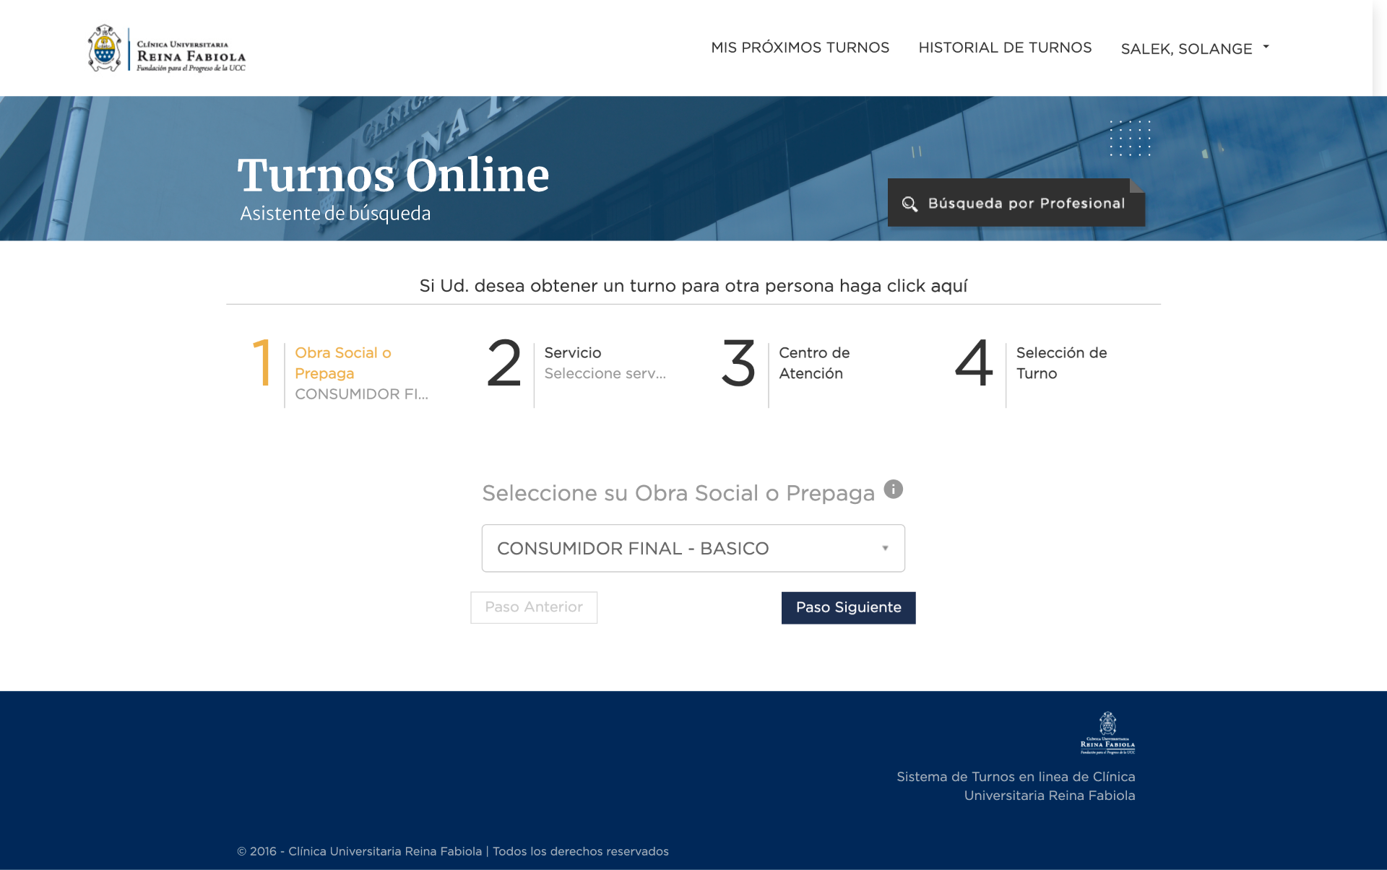This screenshot has width=1387, height=870.
Task: Click the footer Reina Fabiola logo
Action: click(1107, 733)
